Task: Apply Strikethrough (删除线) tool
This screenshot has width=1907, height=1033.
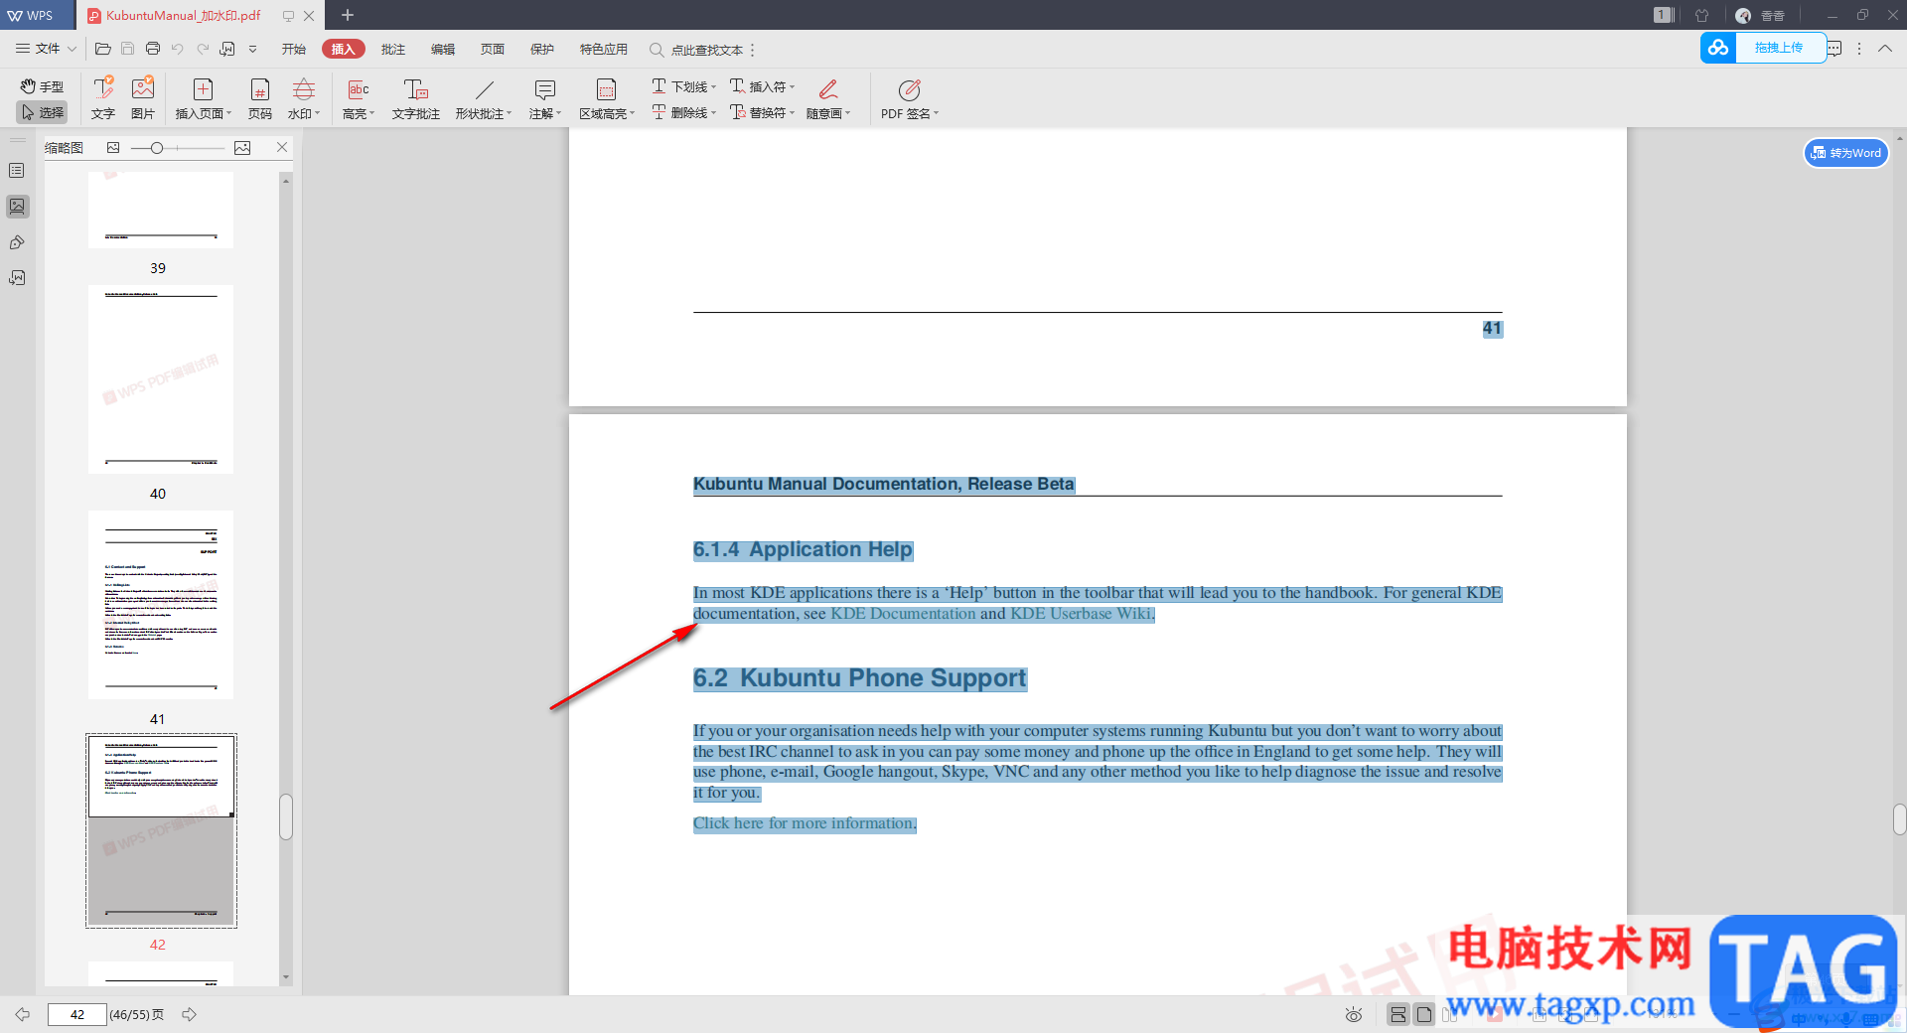Action: point(680,112)
